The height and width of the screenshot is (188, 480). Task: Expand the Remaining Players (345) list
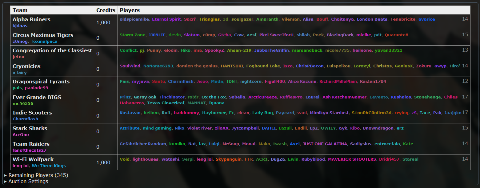point(36,175)
